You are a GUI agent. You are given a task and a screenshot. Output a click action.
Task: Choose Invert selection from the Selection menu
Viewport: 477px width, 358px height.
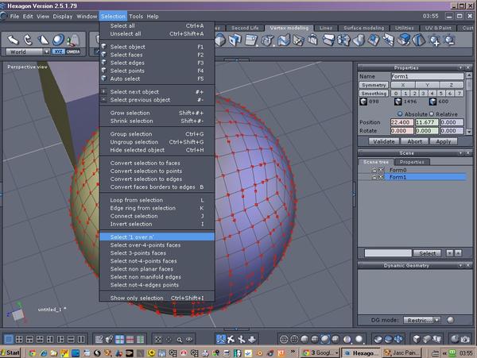157,224
